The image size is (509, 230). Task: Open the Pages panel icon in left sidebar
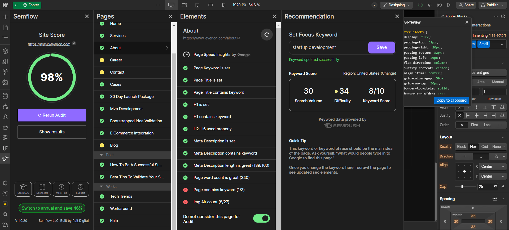pos(5,28)
